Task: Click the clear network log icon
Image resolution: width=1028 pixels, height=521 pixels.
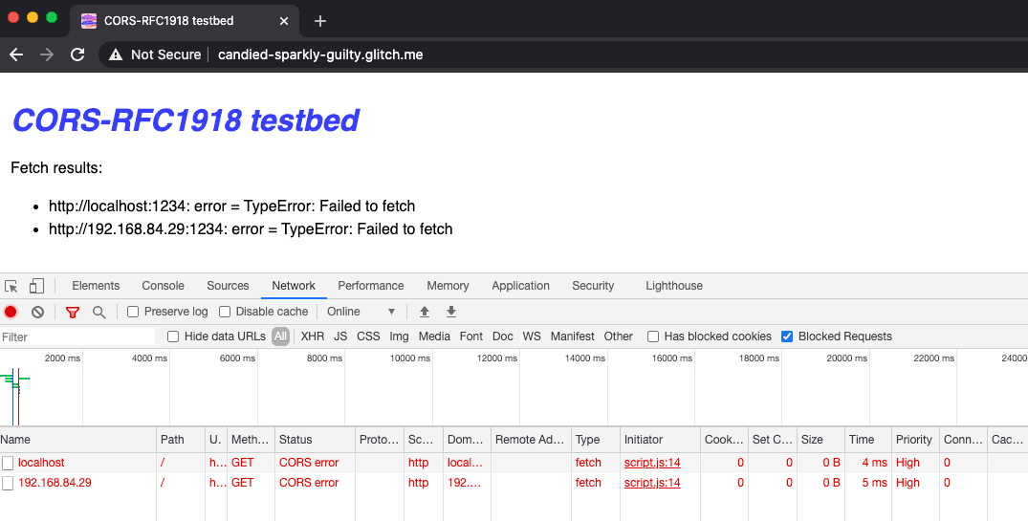Action: pyautogui.click(x=37, y=312)
